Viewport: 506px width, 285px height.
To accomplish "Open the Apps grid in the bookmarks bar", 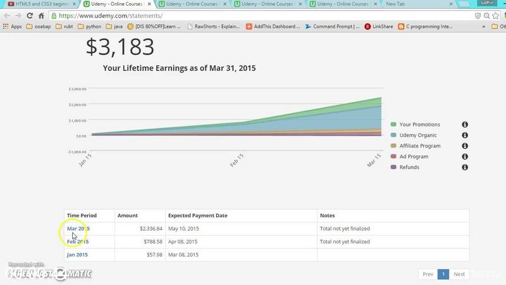I will [x=12, y=27].
